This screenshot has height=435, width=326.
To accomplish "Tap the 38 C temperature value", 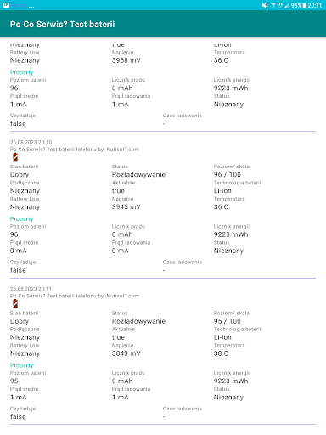I will point(221,353).
